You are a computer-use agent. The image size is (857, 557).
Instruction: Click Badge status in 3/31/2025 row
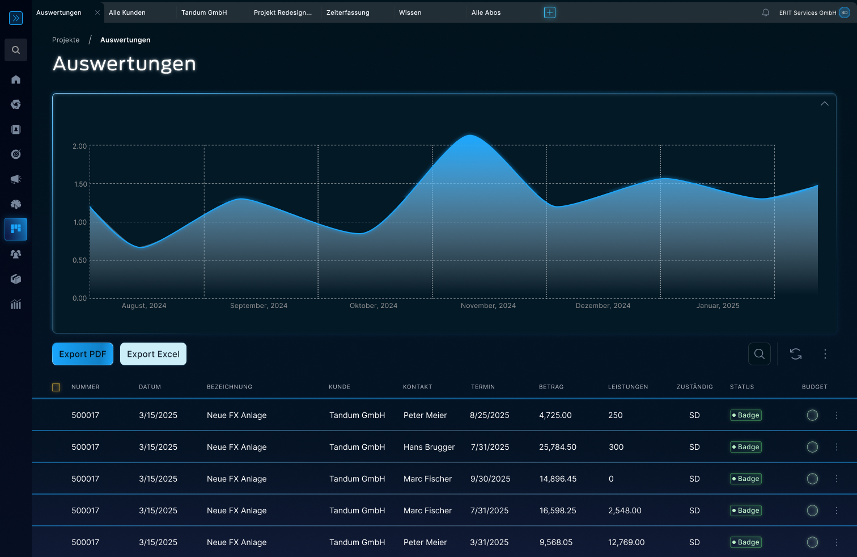pyautogui.click(x=746, y=542)
